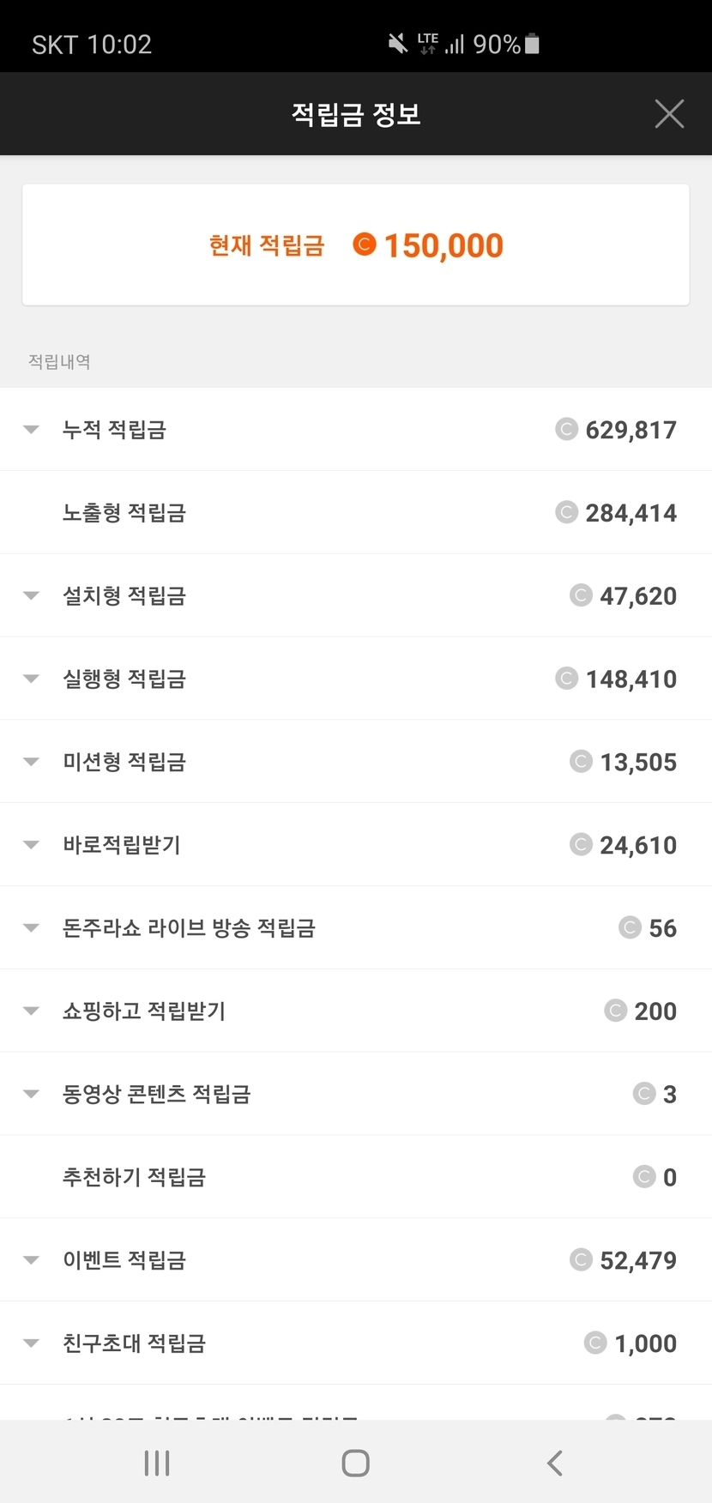Viewport: 712px width, 1503px height.
Task: Tap the coin icon next to 284,414
Action: 566,512
